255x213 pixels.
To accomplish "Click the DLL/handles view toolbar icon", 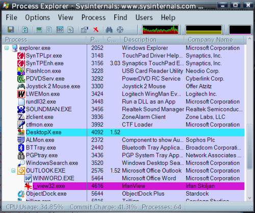I will [x=70, y=30].
